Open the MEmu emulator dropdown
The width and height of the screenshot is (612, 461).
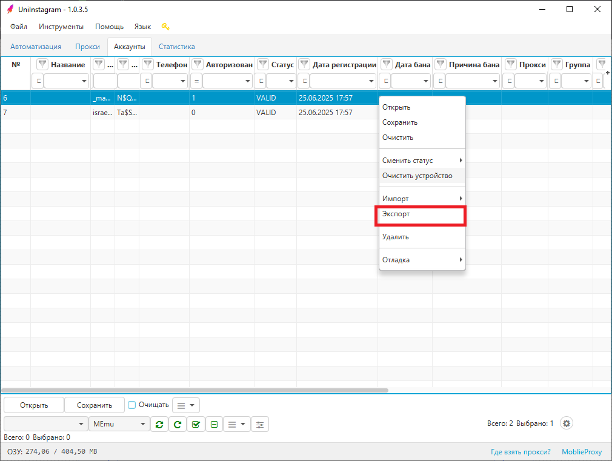(119, 425)
